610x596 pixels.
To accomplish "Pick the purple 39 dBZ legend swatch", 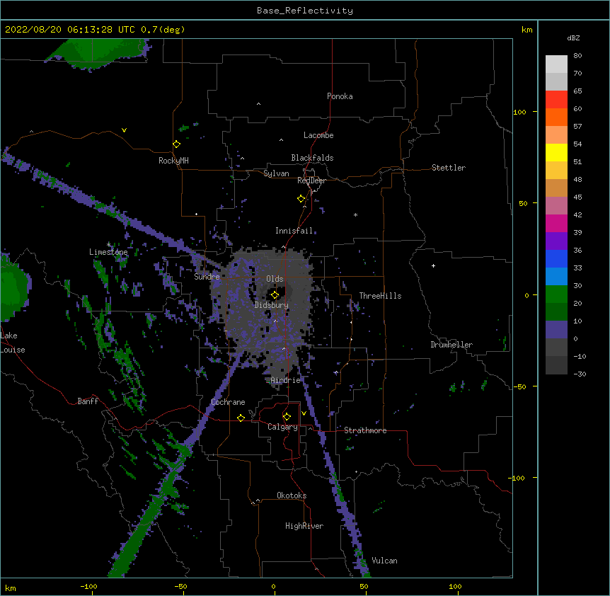I will pos(556,241).
